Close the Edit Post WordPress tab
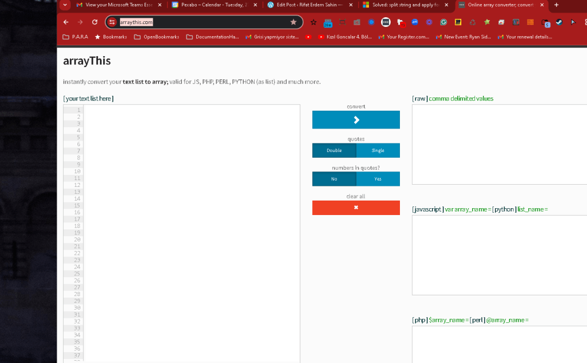587x363 pixels. coord(351,5)
